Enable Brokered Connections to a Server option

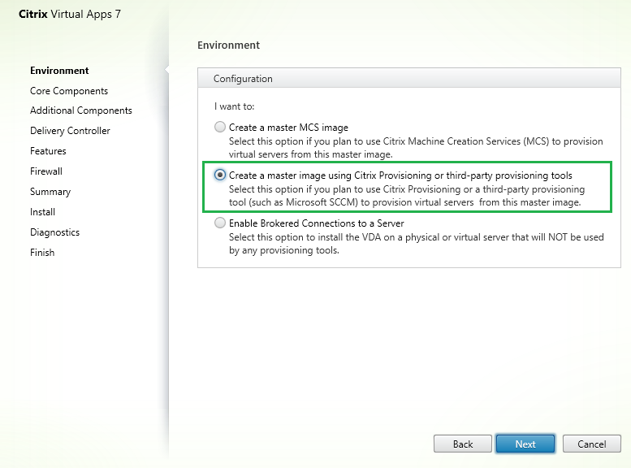click(220, 223)
